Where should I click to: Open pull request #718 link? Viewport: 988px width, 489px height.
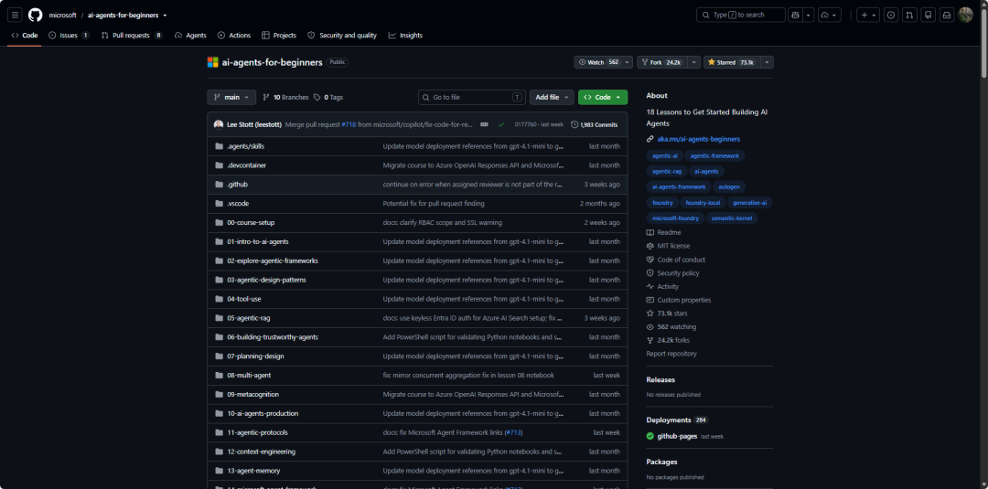[349, 124]
